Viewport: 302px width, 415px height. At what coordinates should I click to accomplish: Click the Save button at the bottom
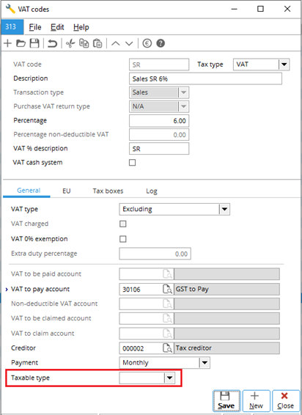point(226,401)
